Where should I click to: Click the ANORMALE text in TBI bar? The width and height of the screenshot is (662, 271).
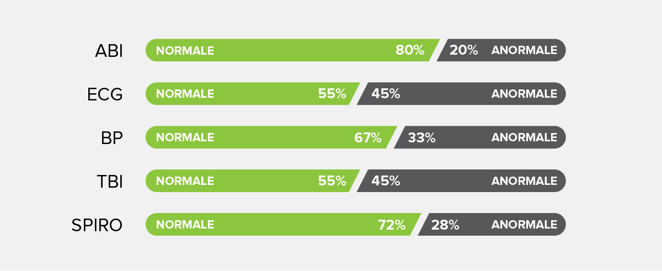524,182
